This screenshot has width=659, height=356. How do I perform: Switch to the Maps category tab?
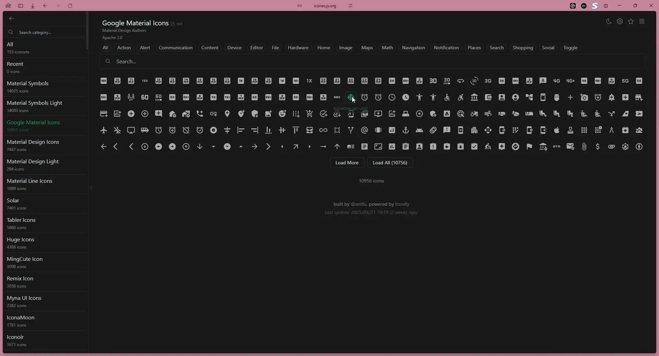pos(367,48)
